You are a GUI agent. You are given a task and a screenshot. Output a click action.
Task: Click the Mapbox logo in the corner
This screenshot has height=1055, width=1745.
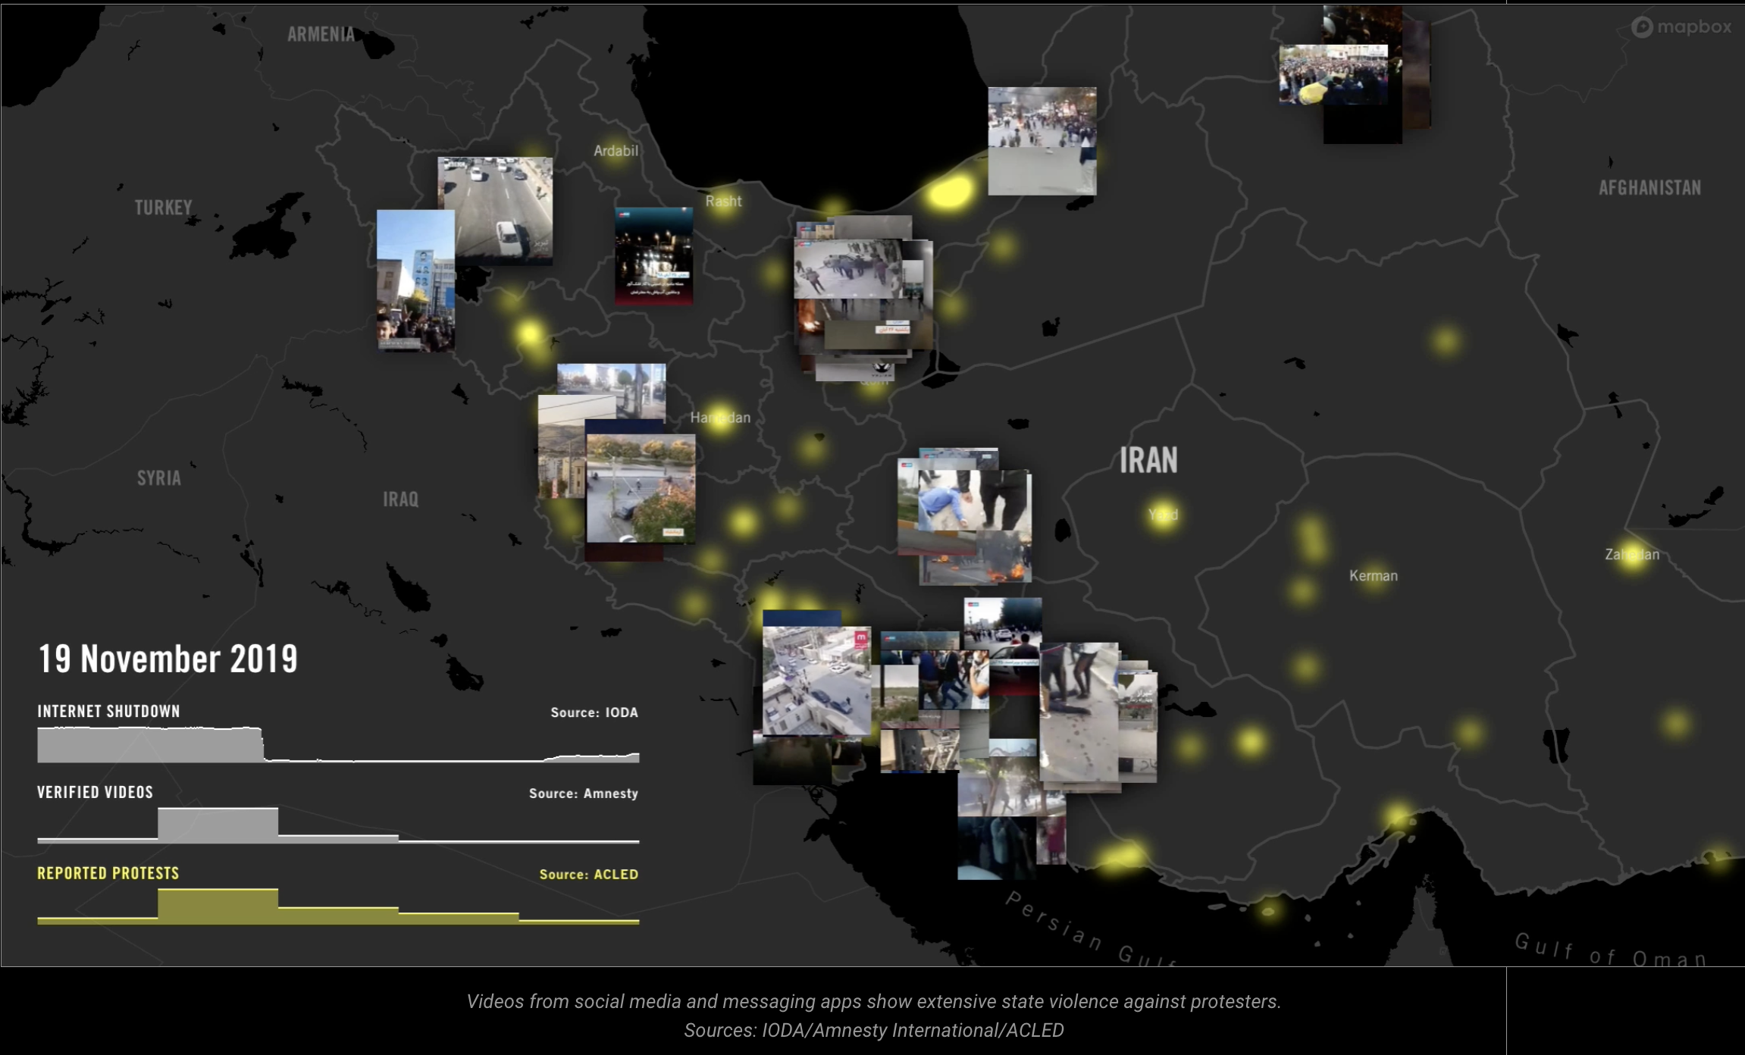click(x=1681, y=27)
